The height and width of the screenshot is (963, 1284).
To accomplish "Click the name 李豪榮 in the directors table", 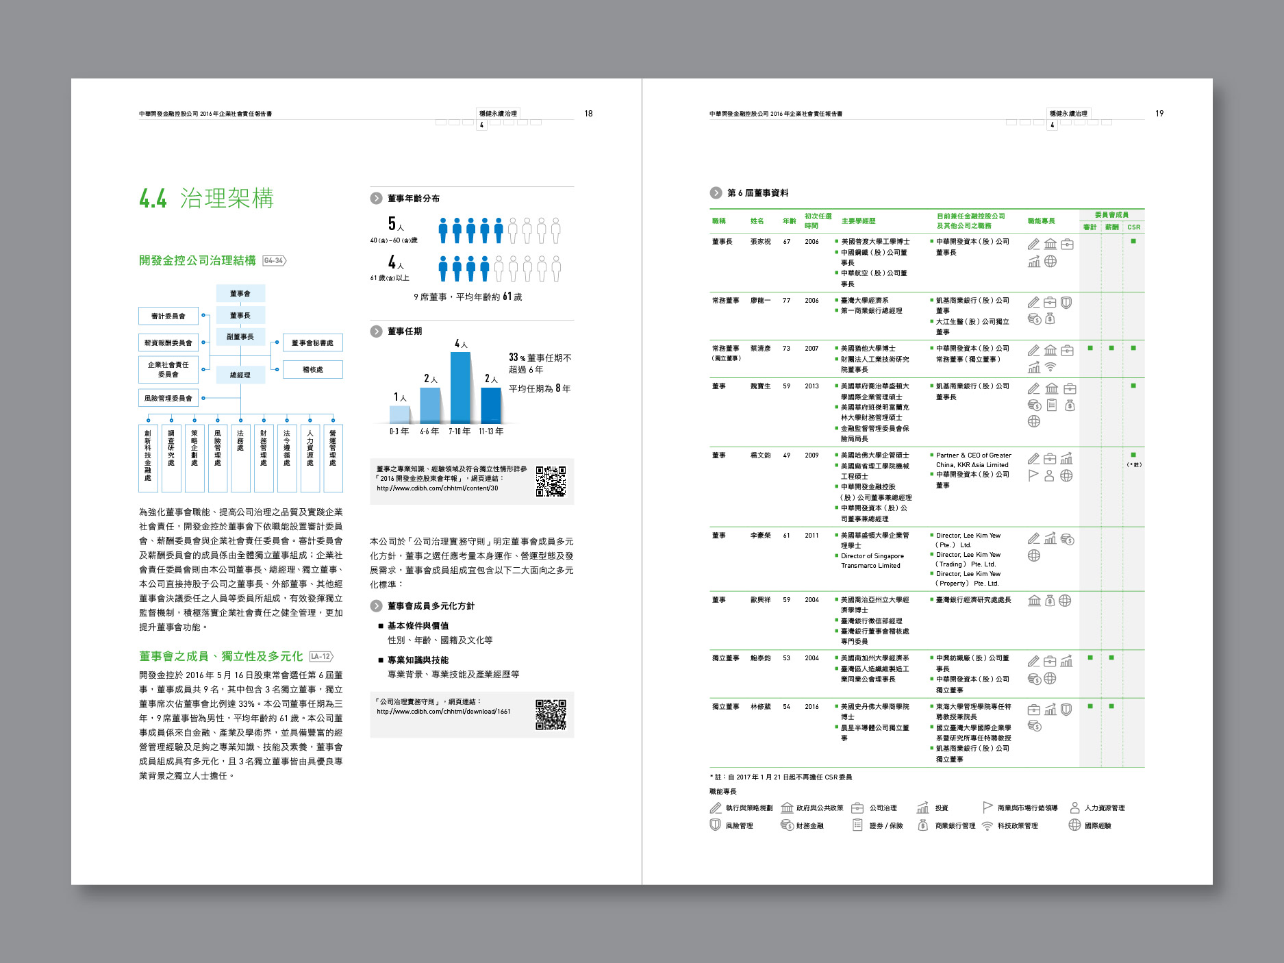I will coord(761,535).
